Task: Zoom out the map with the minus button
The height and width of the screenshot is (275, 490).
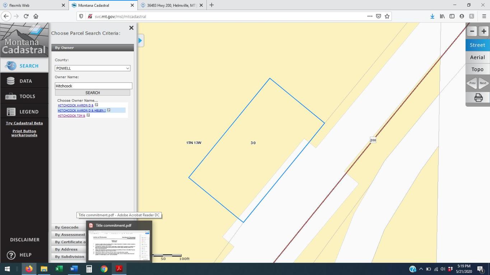Action: pyautogui.click(x=472, y=31)
